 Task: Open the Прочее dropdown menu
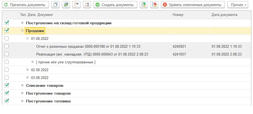pyautogui.click(x=238, y=5)
